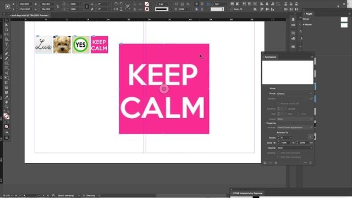Click rotate 90 degrees clockwise icon

coord(116,4)
